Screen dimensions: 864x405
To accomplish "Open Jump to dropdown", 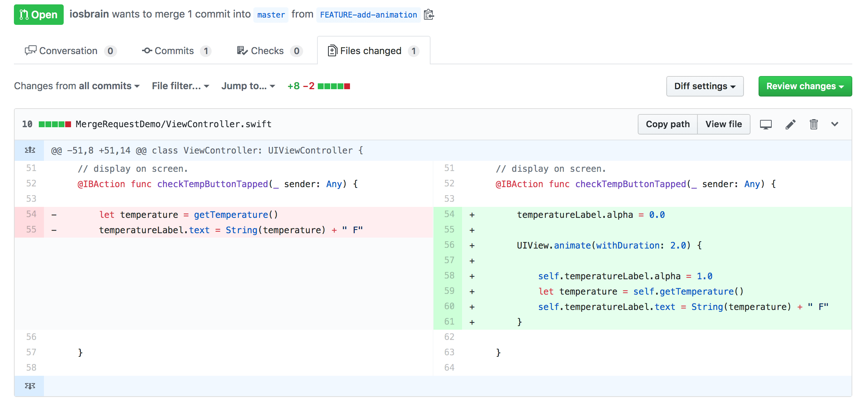I will [x=248, y=86].
